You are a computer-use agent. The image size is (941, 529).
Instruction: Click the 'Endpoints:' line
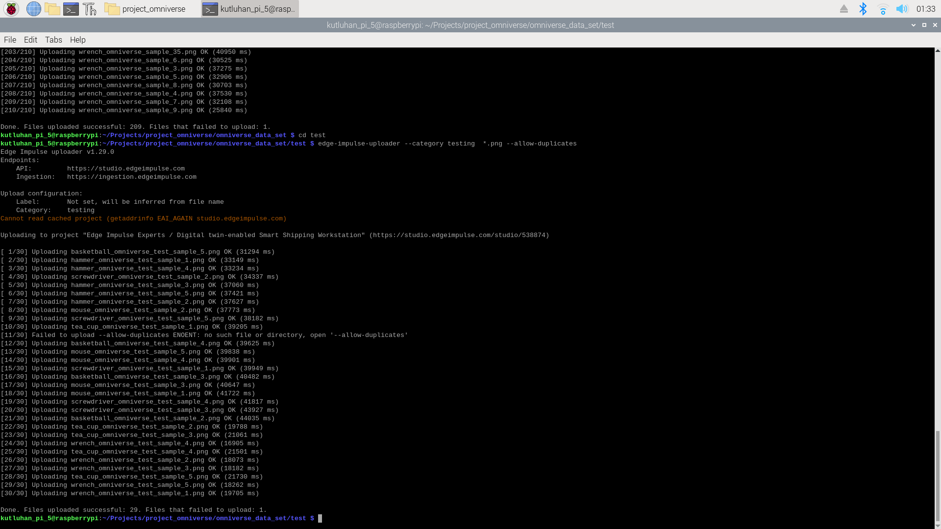click(x=20, y=160)
